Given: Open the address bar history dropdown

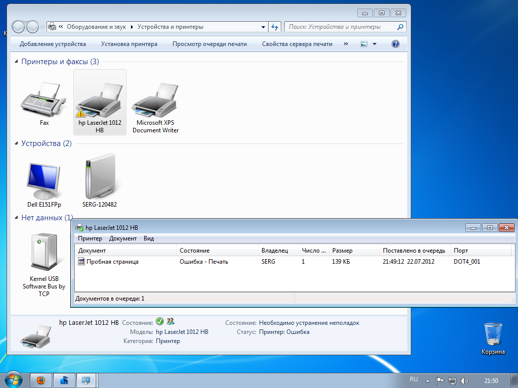Looking at the screenshot, I should (263, 27).
